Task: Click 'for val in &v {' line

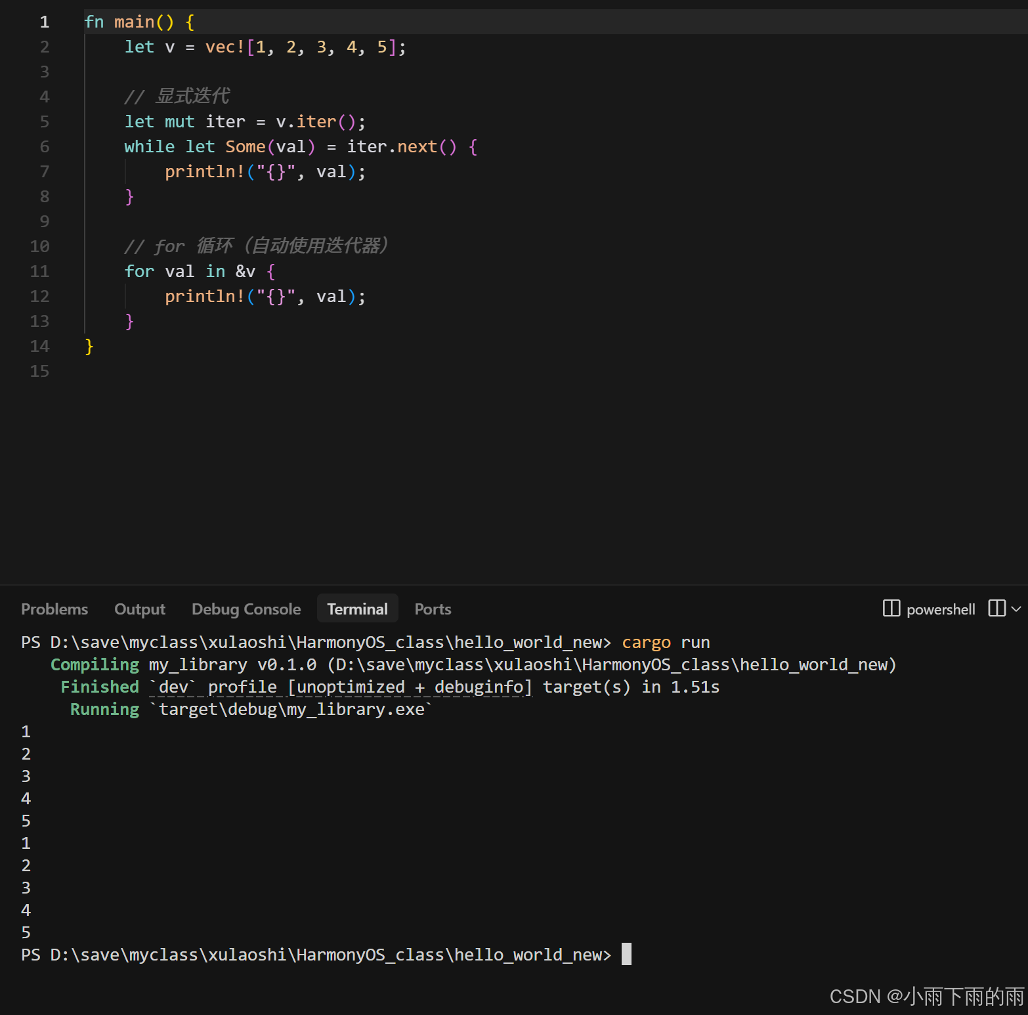Action: [x=200, y=271]
